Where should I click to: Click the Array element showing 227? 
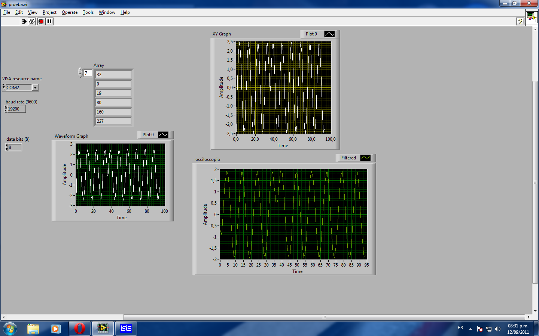[x=113, y=121]
